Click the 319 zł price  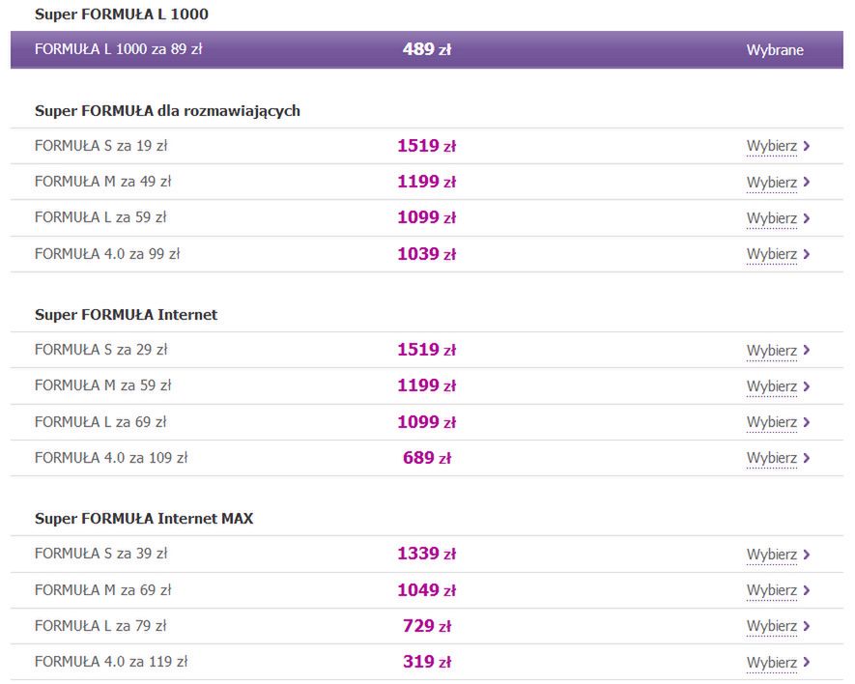(x=427, y=662)
